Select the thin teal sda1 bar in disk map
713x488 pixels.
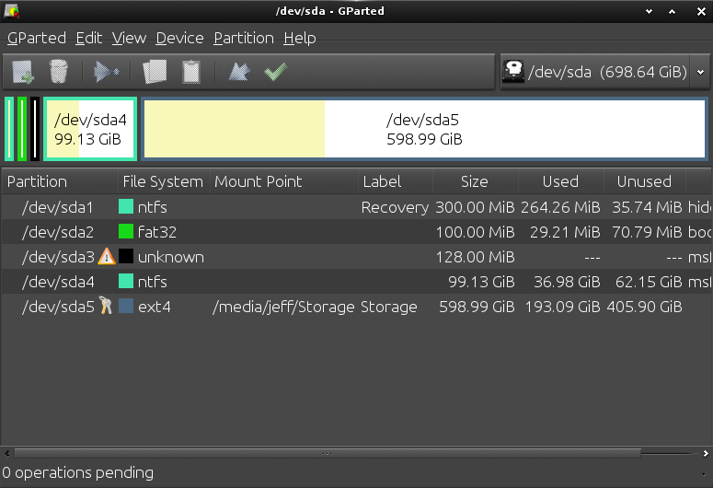(x=9, y=129)
